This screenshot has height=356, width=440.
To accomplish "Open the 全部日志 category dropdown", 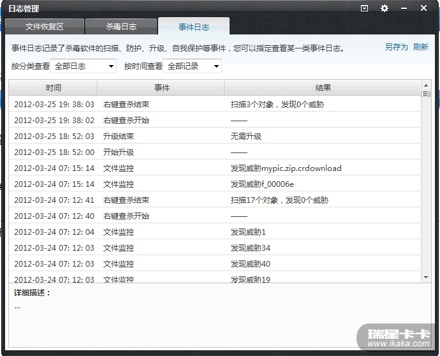I will [83, 66].
